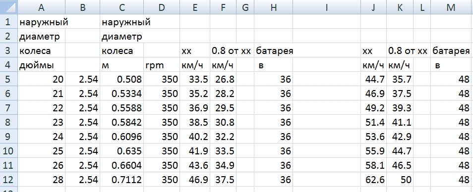Select row 12 header

click(8, 180)
